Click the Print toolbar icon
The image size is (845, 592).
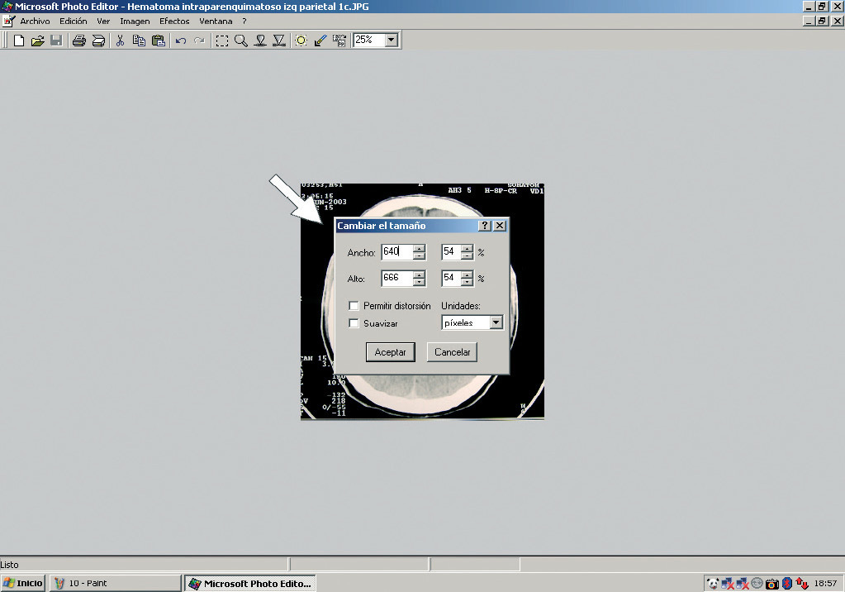(x=78, y=41)
